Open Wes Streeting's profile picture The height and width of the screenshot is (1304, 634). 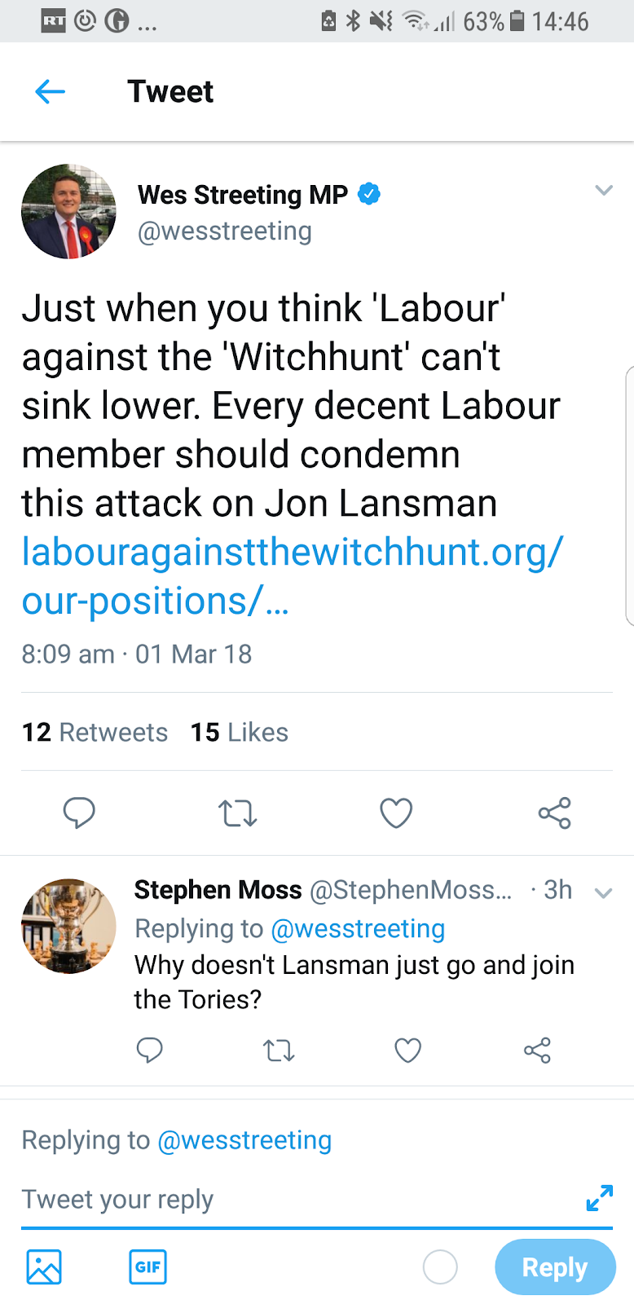68,211
